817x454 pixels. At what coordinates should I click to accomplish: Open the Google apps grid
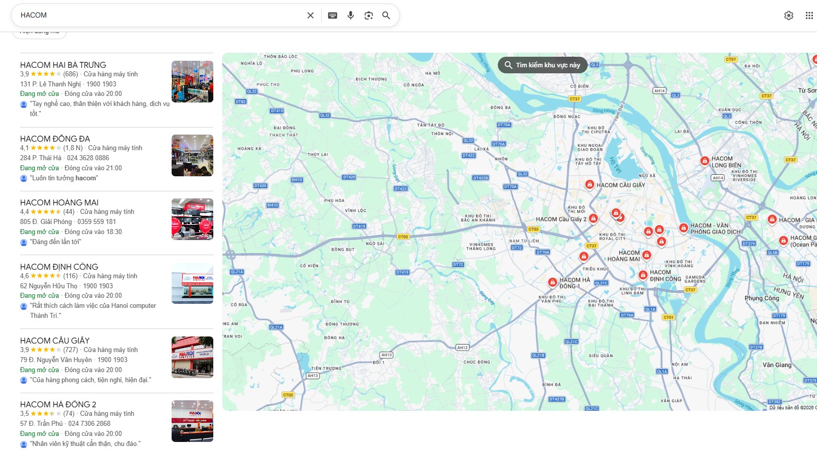809,16
